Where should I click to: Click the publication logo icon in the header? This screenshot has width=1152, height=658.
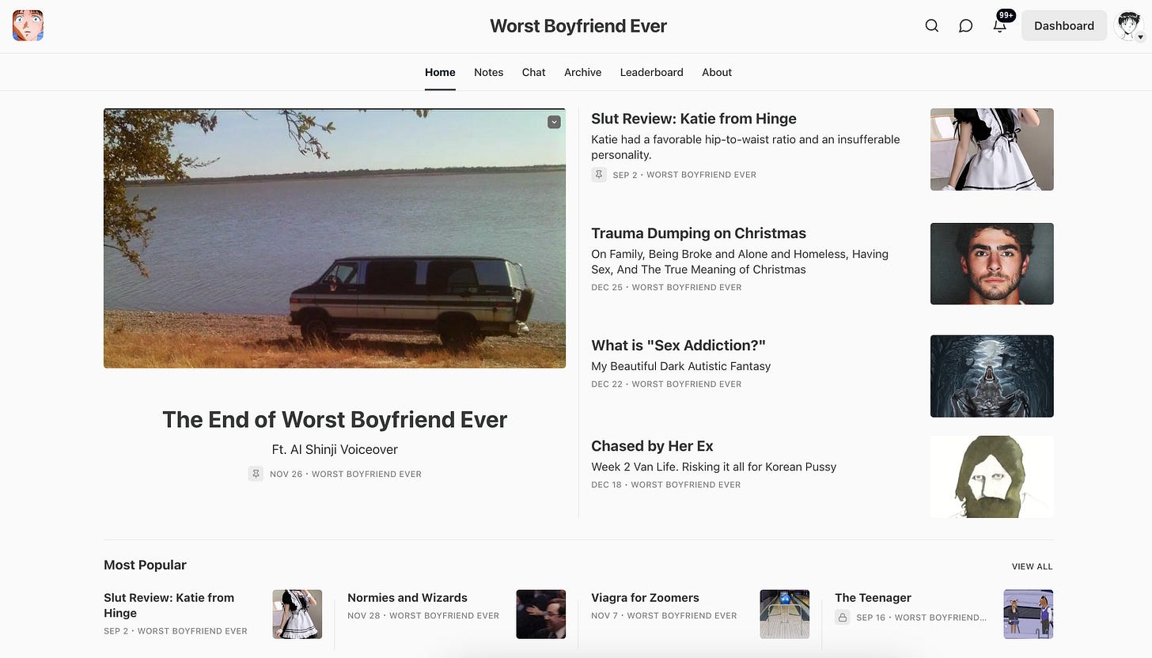pos(28,25)
